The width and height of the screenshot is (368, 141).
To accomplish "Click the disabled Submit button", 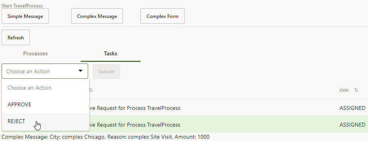I will tap(106, 71).
